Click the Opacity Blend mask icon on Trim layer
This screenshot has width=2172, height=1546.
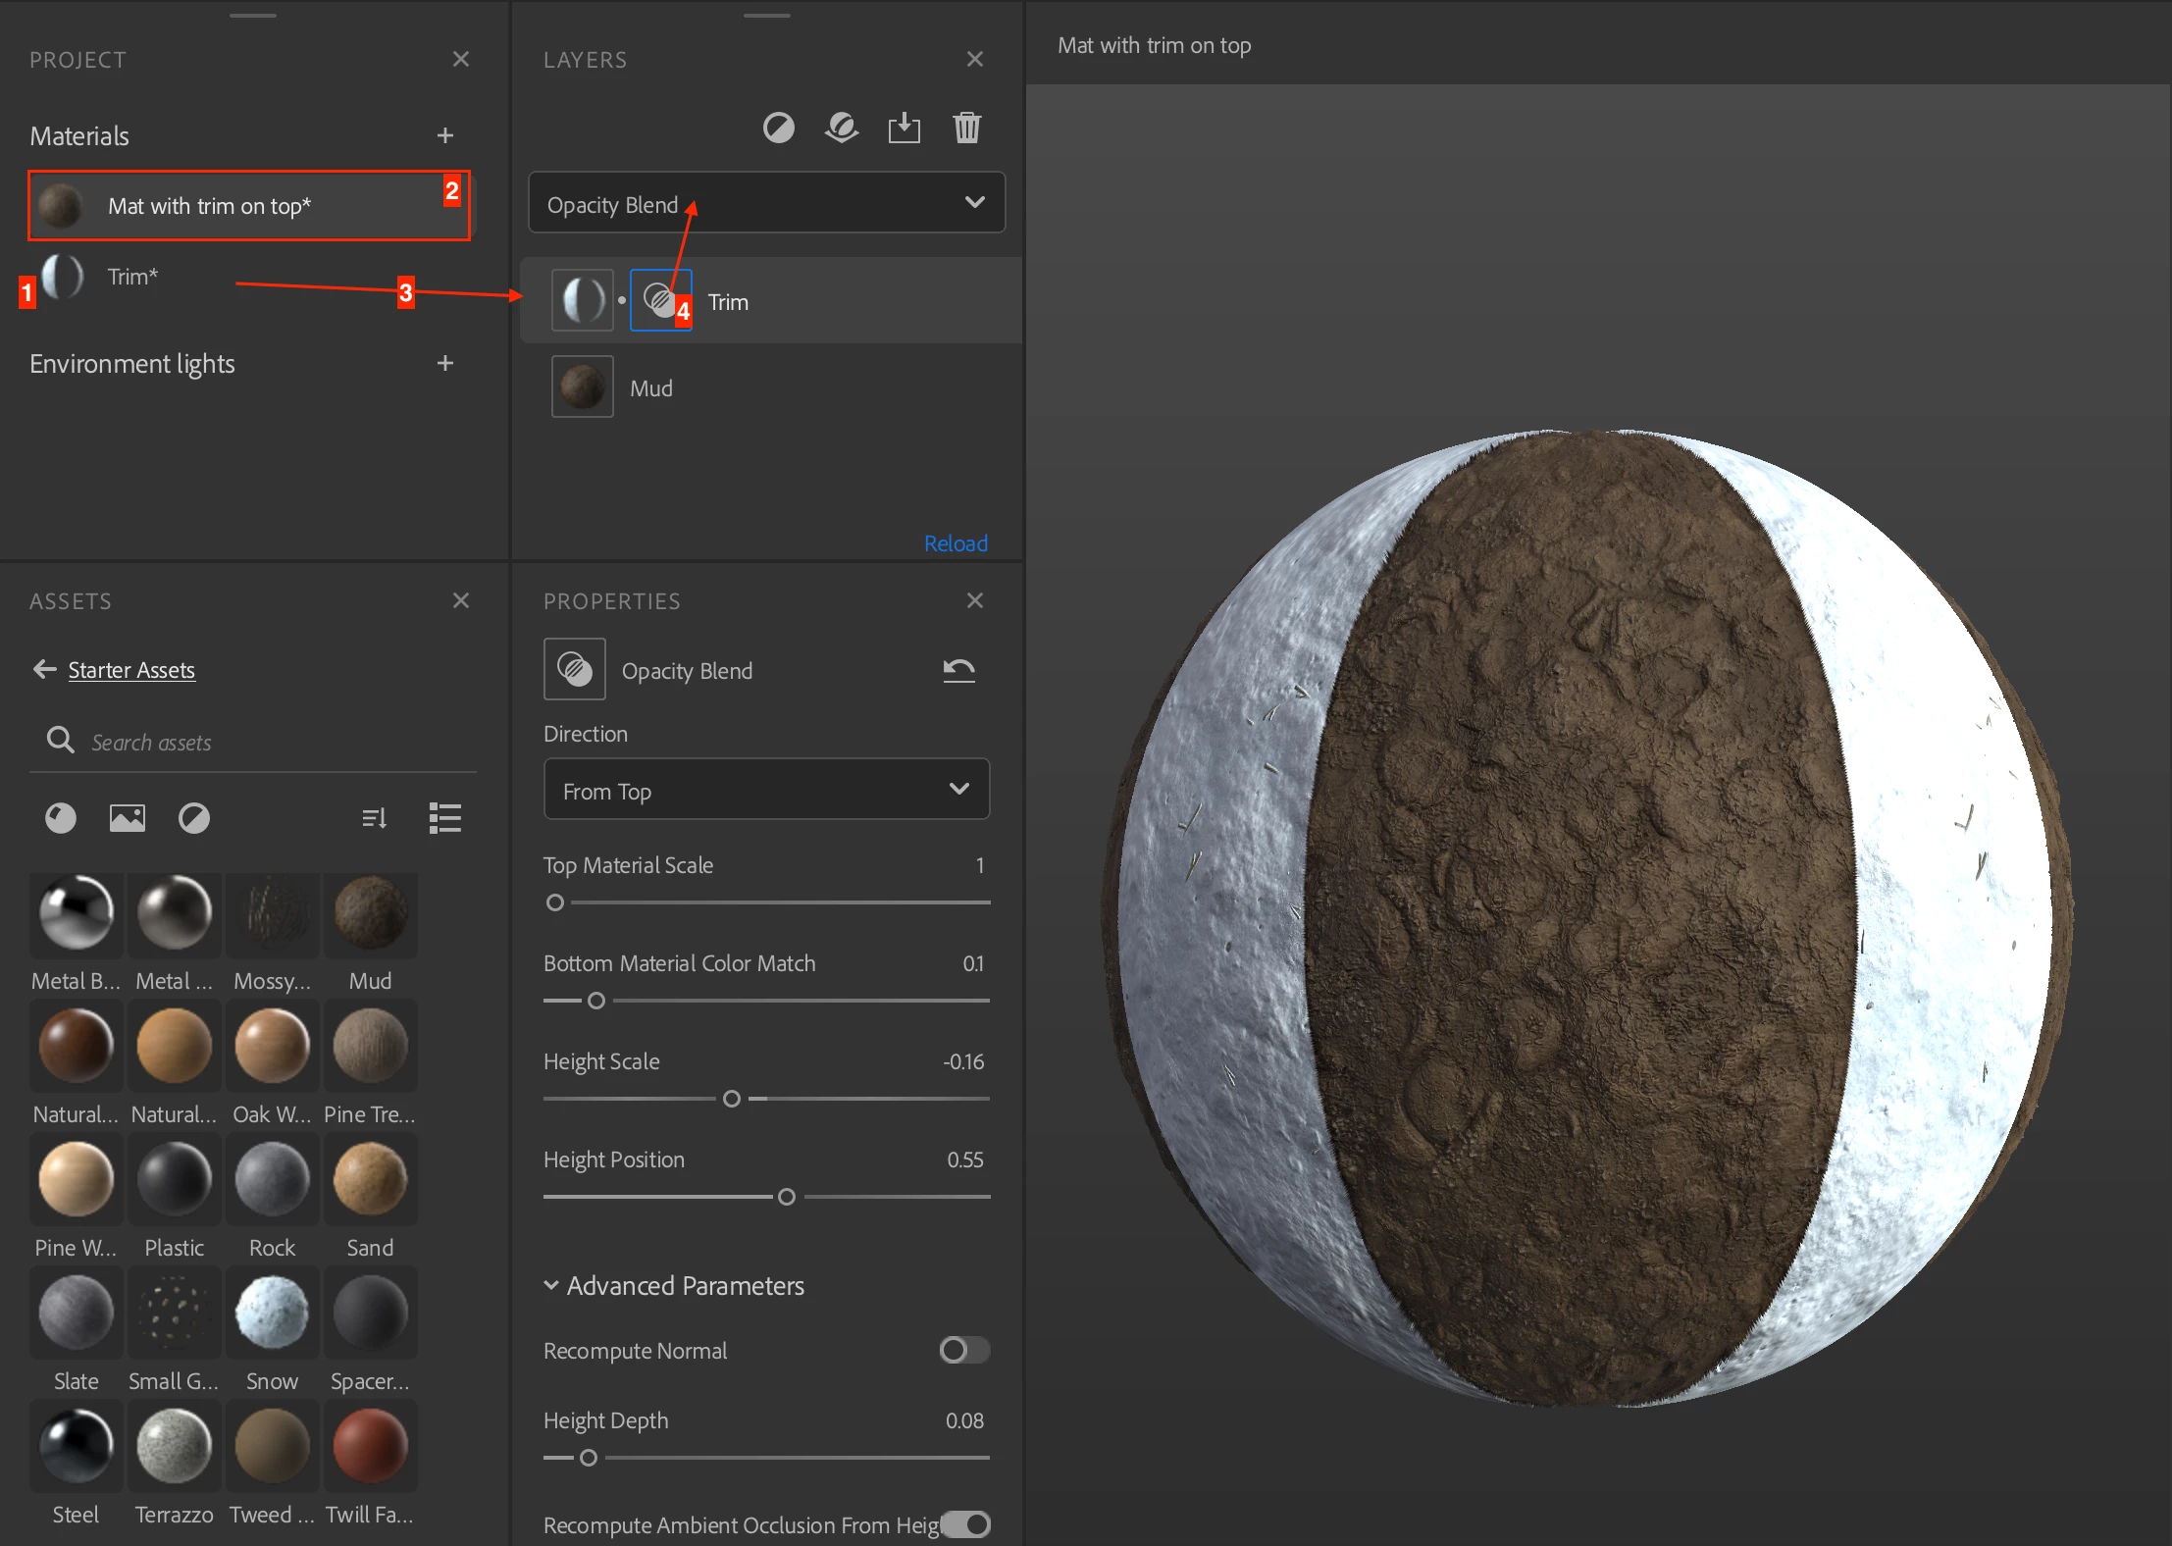(660, 300)
